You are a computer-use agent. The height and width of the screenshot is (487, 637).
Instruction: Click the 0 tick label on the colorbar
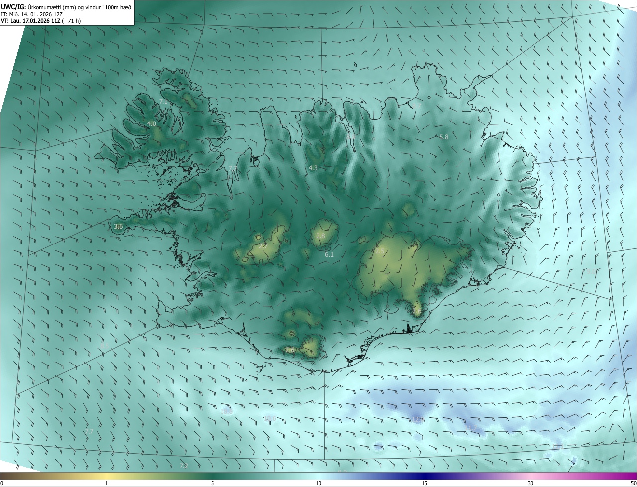point(2,483)
